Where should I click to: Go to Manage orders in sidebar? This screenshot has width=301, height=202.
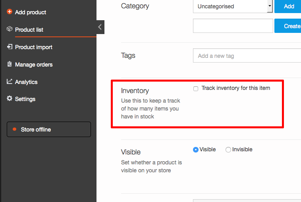34,65
